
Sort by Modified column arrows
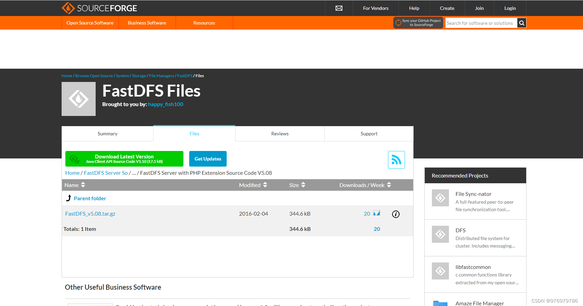coord(265,185)
